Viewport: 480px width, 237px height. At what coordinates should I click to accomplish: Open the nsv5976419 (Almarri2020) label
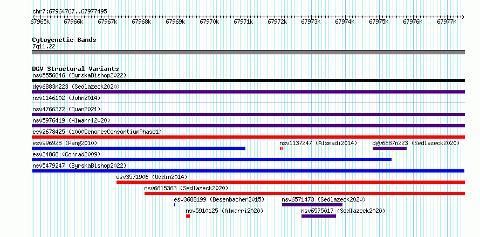pos(71,120)
